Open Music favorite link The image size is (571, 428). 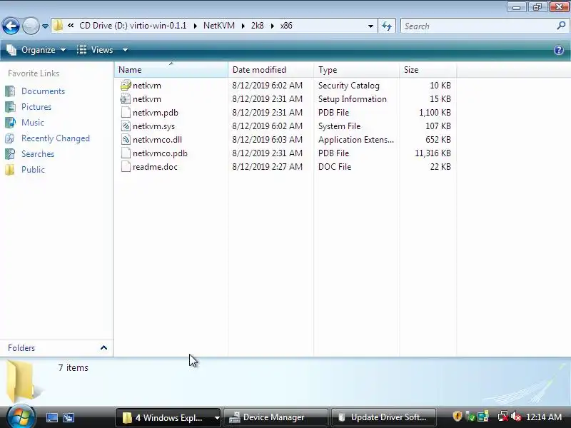[33, 123]
